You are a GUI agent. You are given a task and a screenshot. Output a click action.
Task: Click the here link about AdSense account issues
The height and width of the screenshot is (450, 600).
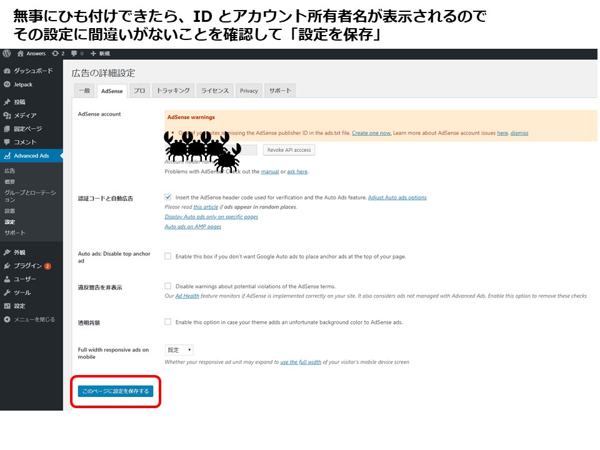[502, 133]
